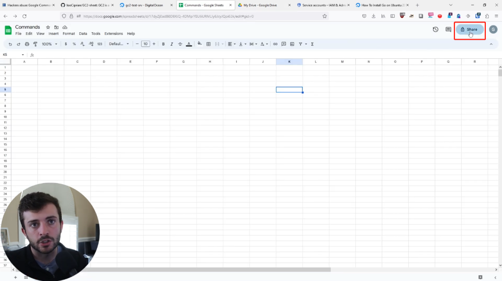Open the View menu

[x=40, y=34]
